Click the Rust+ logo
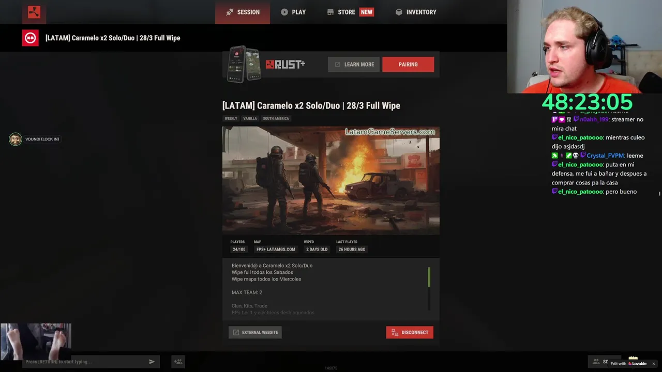The image size is (662, 372). click(x=285, y=64)
